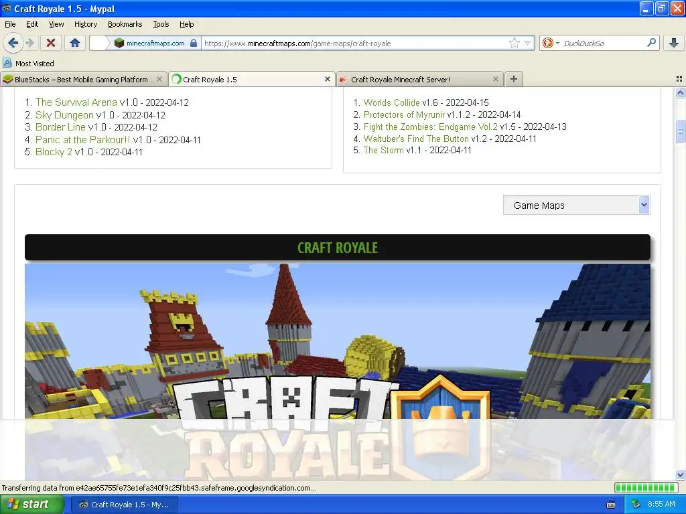Screen dimensions: 686x514
Task: Click the DuckDuckGo search field
Action: point(603,44)
